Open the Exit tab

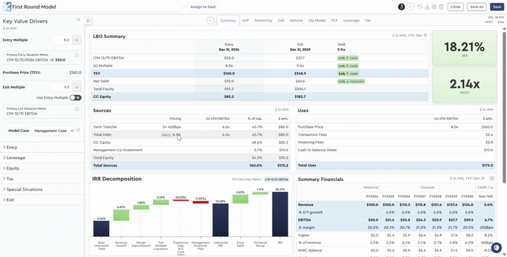(281, 20)
